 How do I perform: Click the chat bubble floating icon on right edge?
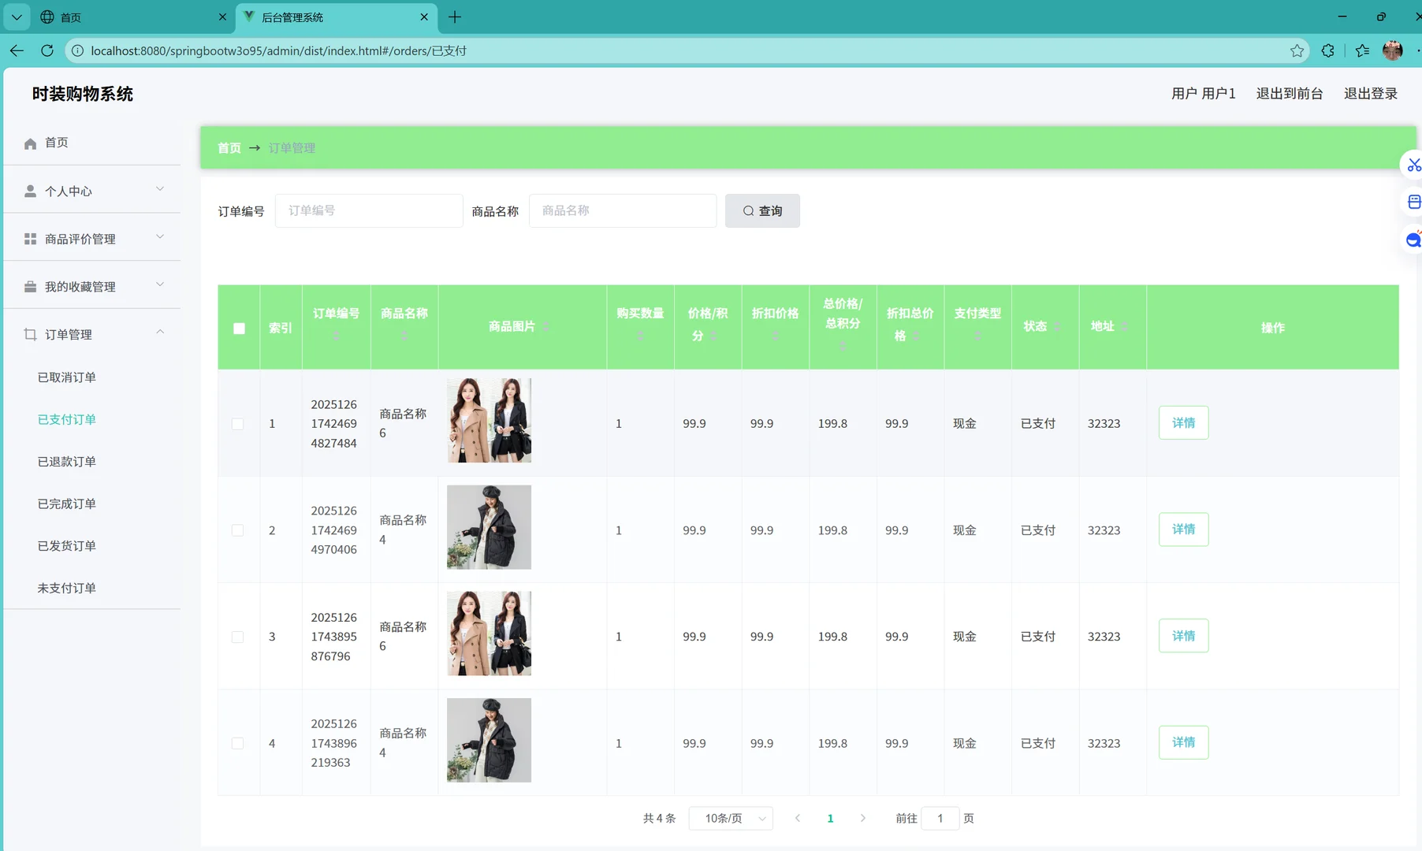tap(1413, 239)
